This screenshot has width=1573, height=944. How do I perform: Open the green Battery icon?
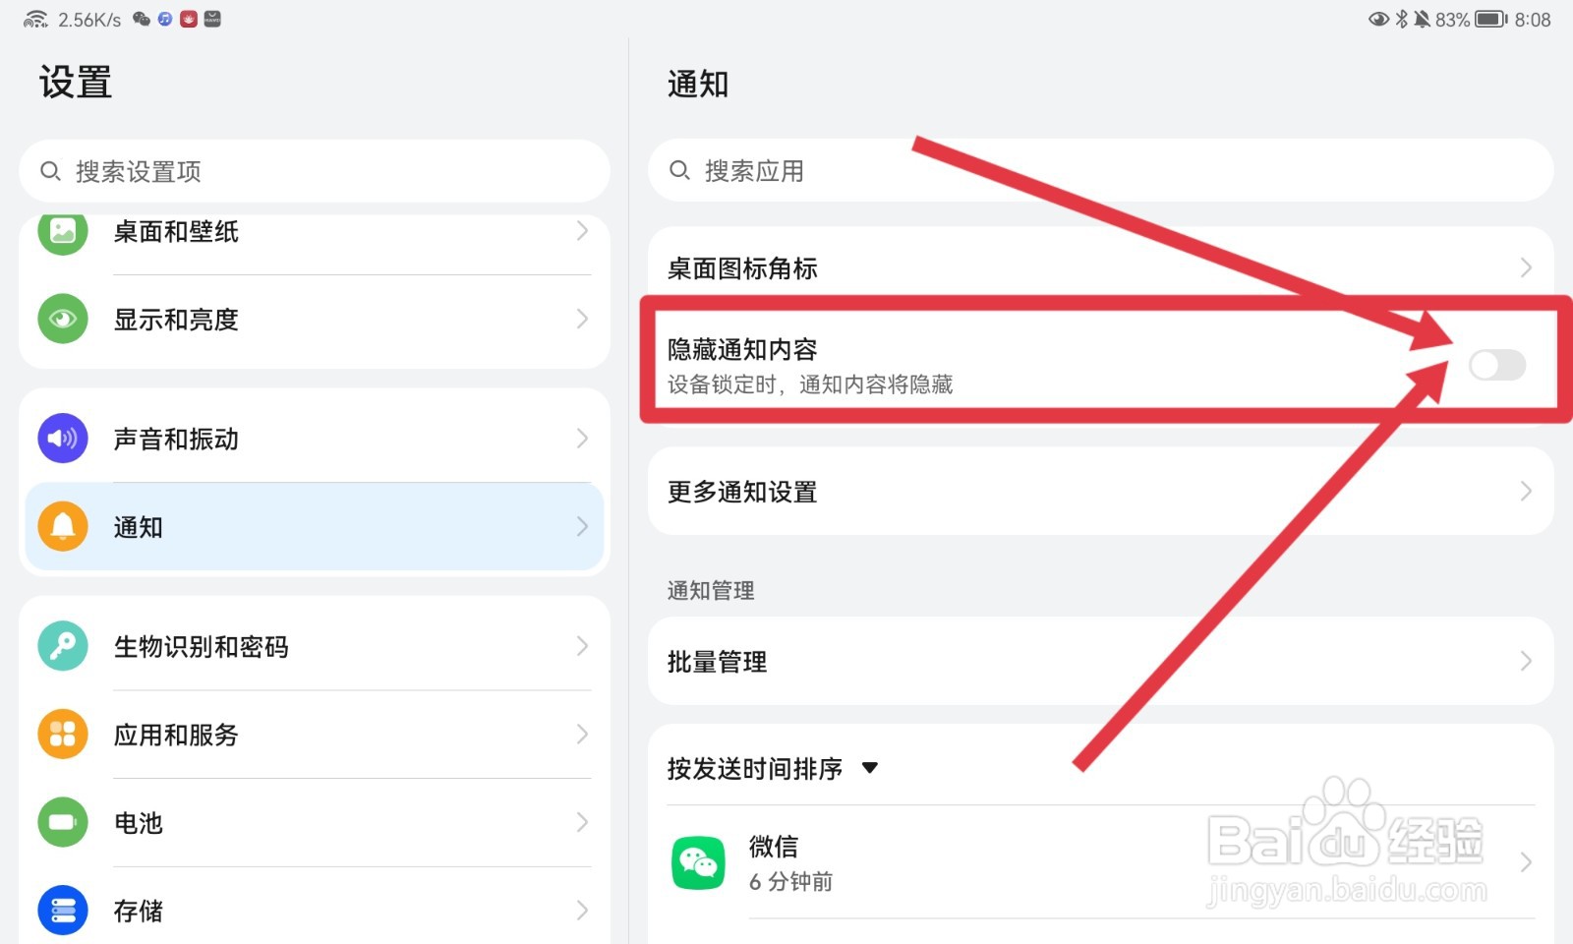point(63,822)
